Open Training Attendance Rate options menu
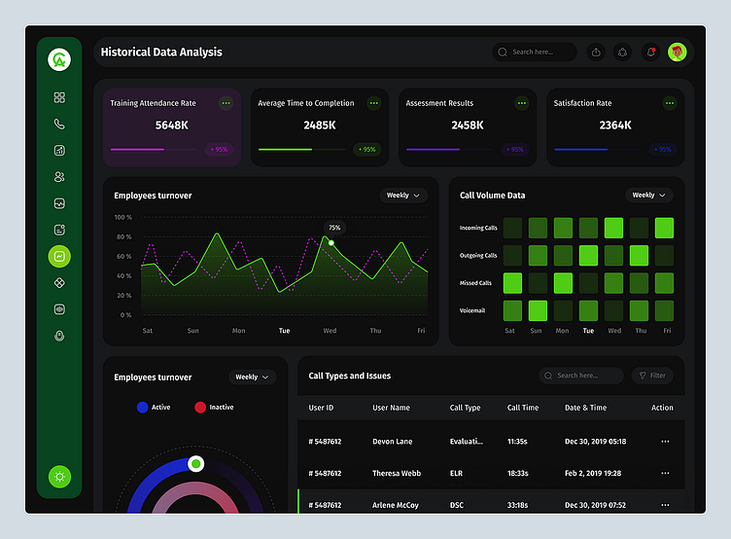The image size is (731, 539). 226,103
